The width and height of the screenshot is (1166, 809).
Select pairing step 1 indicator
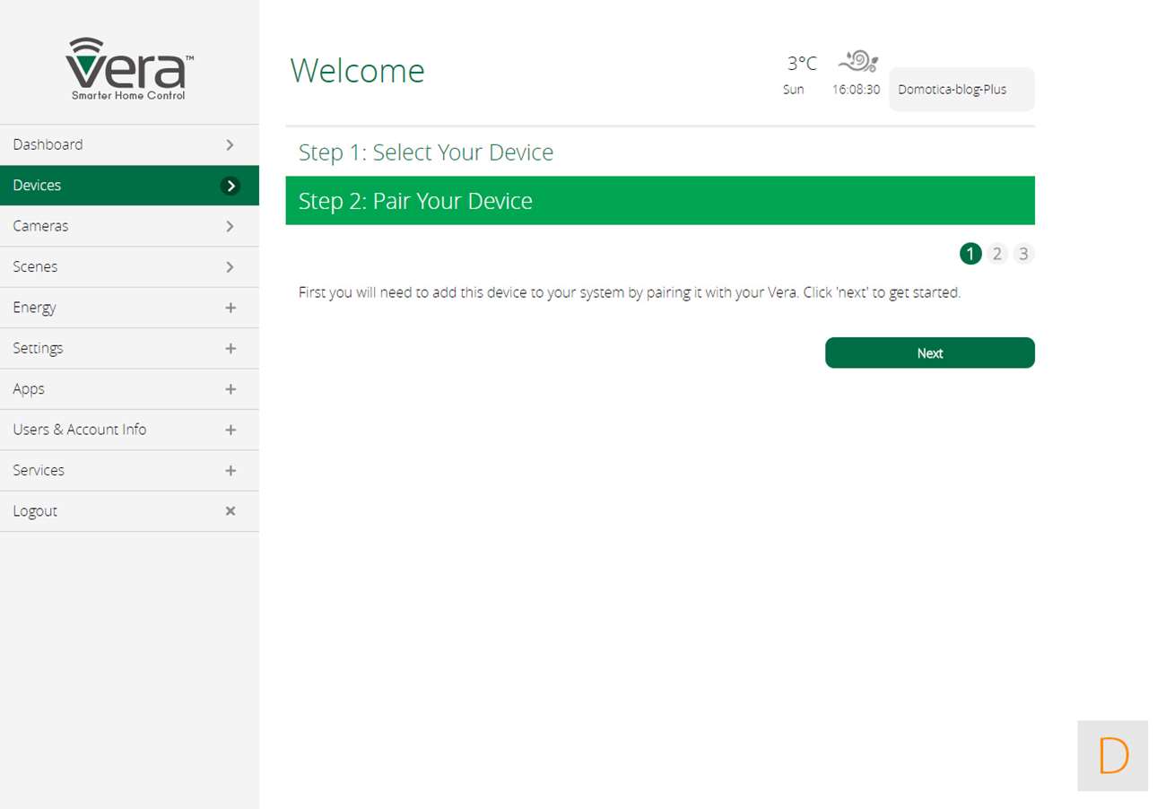pos(970,254)
